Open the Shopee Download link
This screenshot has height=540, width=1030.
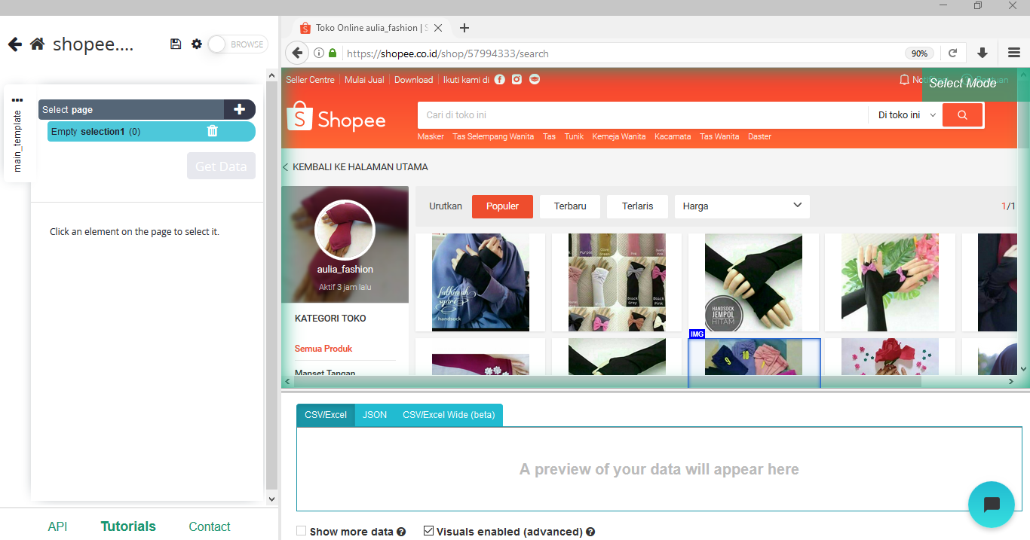click(x=413, y=80)
